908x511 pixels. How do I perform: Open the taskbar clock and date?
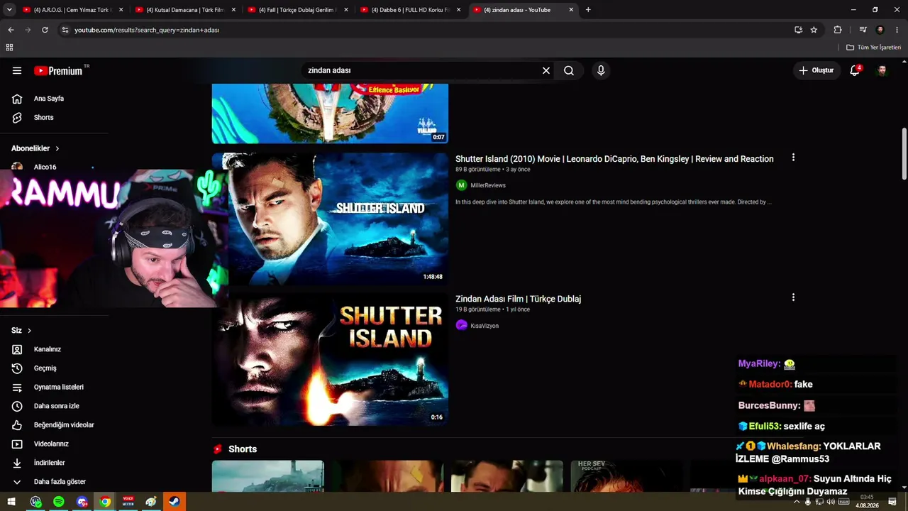click(x=867, y=502)
